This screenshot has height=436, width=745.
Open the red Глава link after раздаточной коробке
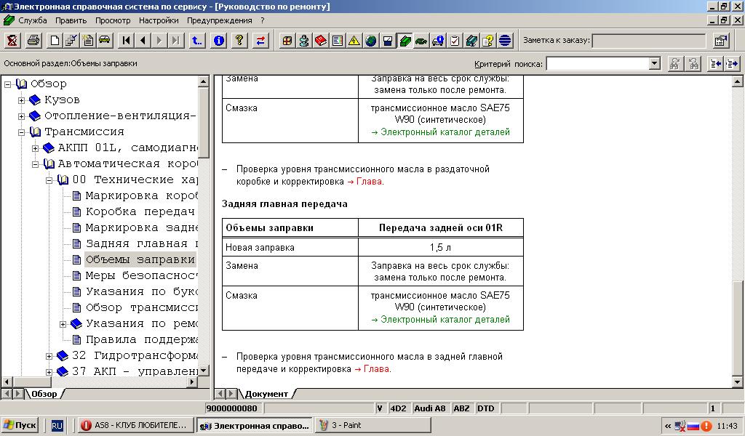371,182
